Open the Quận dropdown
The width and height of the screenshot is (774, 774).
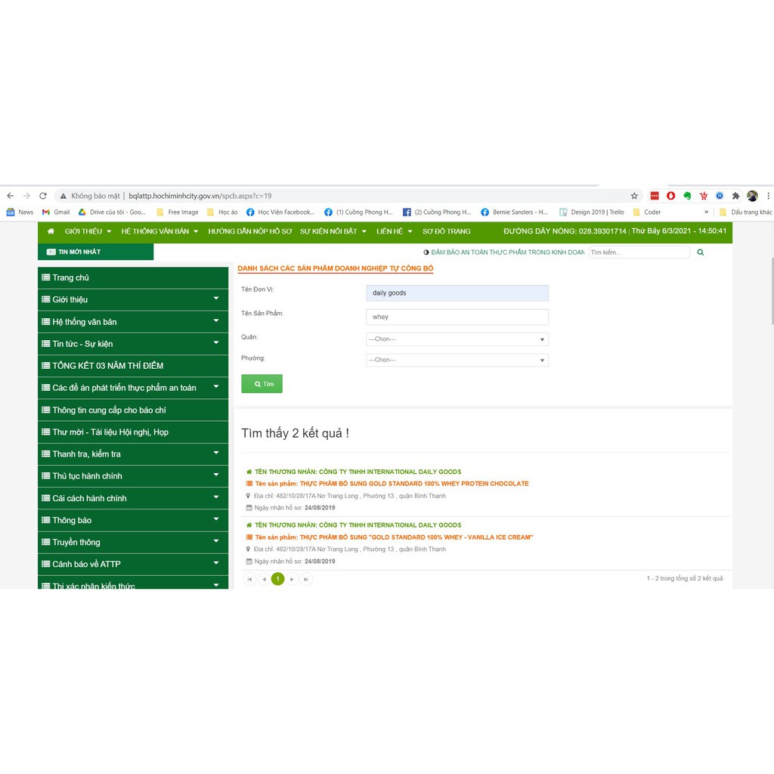457,339
